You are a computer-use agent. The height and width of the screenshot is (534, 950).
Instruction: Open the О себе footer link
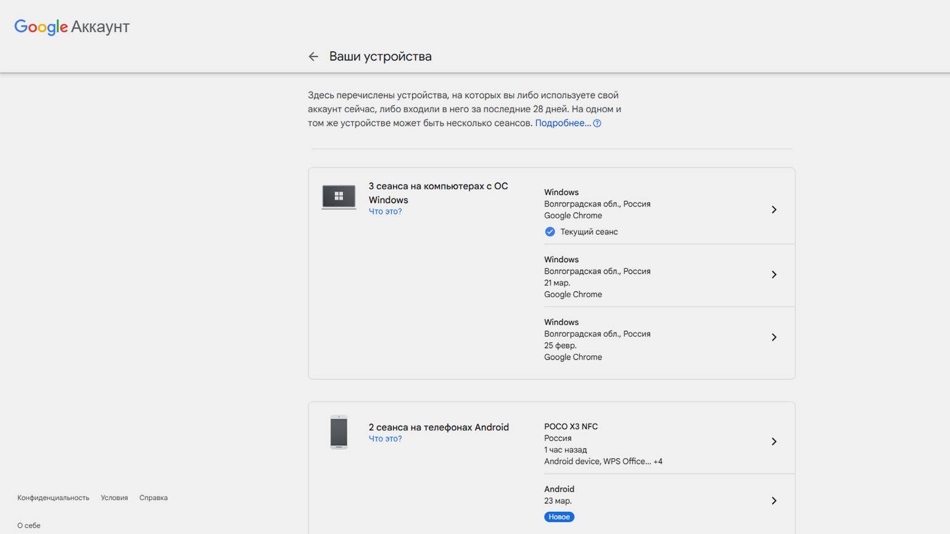pos(29,525)
